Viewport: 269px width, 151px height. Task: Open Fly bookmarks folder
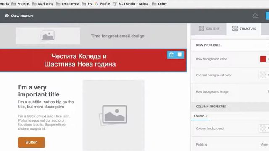pyautogui.click(x=87, y=4)
